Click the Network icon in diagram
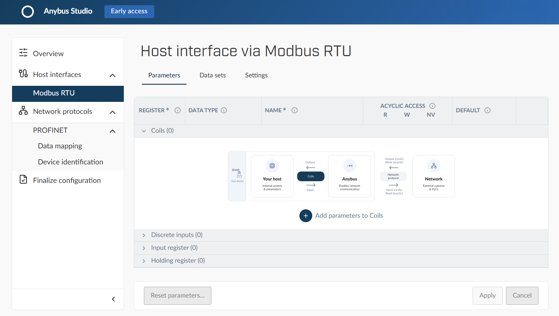The image size is (559, 316). (x=434, y=166)
